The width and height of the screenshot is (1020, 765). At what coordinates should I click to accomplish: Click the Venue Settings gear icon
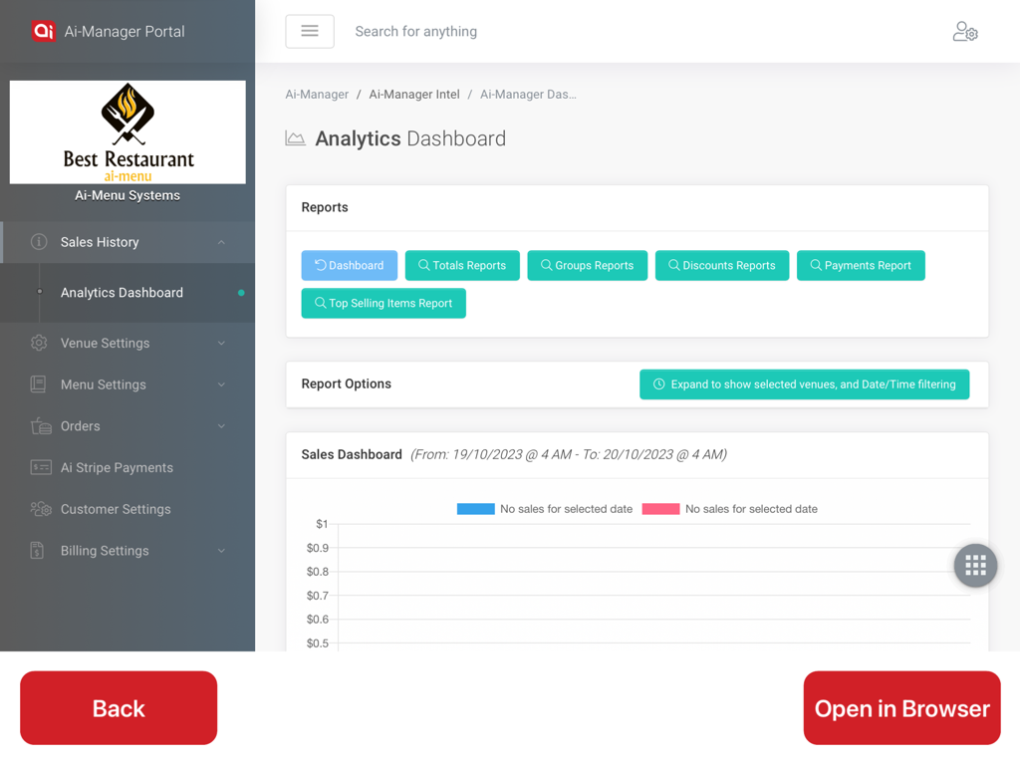(x=39, y=343)
